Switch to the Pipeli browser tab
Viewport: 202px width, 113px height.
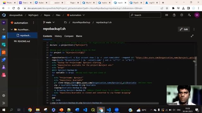coord(136,3)
